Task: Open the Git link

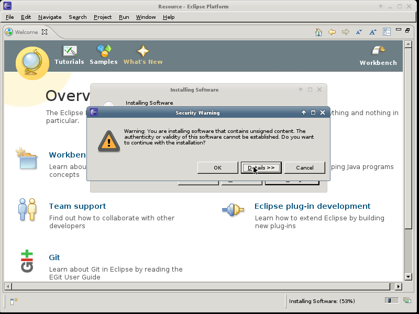Action: click(x=54, y=257)
